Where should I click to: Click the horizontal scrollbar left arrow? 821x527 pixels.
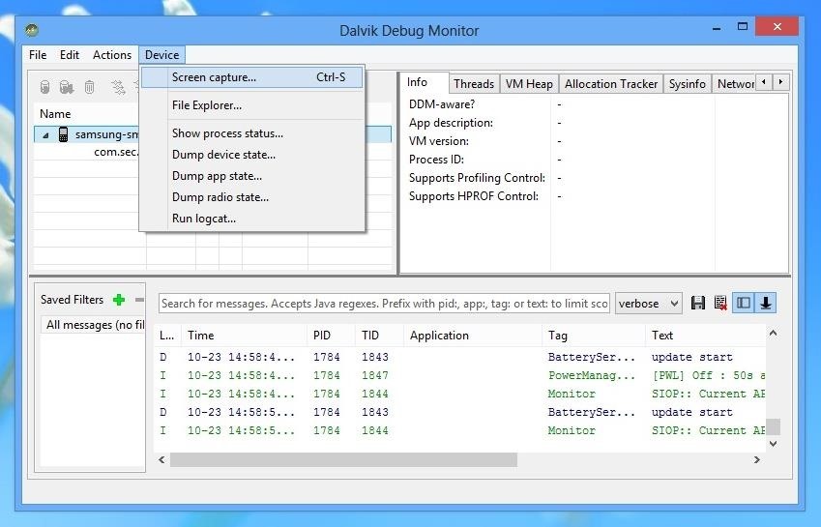tap(161, 460)
